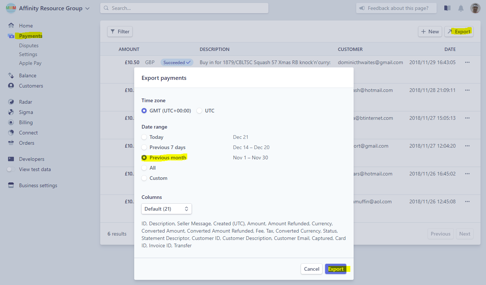Click the DATE column header
The image size is (486, 285).
[450, 49]
